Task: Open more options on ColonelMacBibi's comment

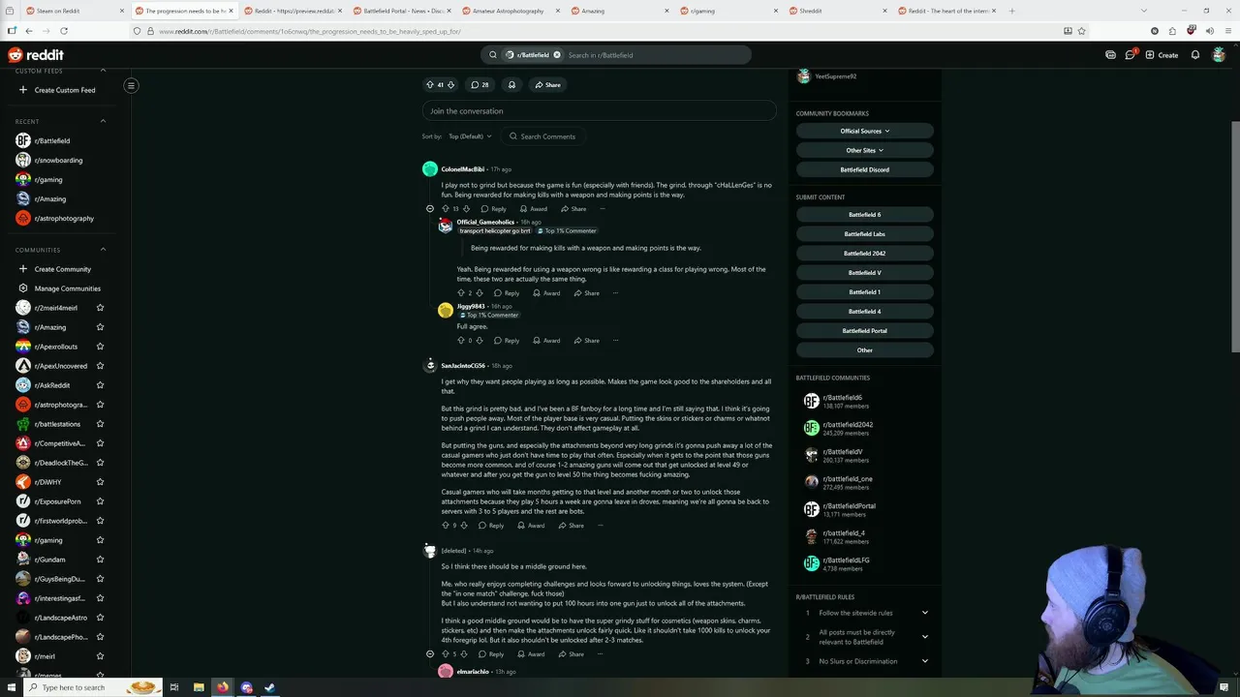Action: pyautogui.click(x=602, y=209)
